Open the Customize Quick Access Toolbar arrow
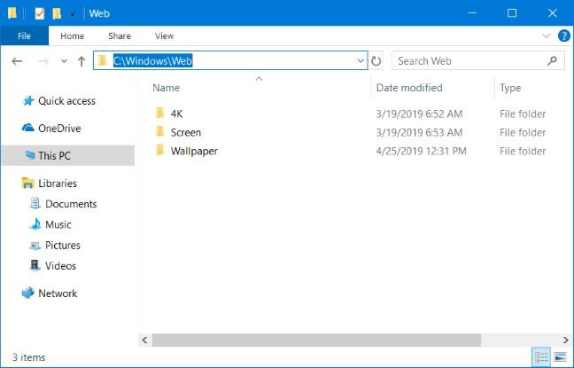 coord(73,14)
